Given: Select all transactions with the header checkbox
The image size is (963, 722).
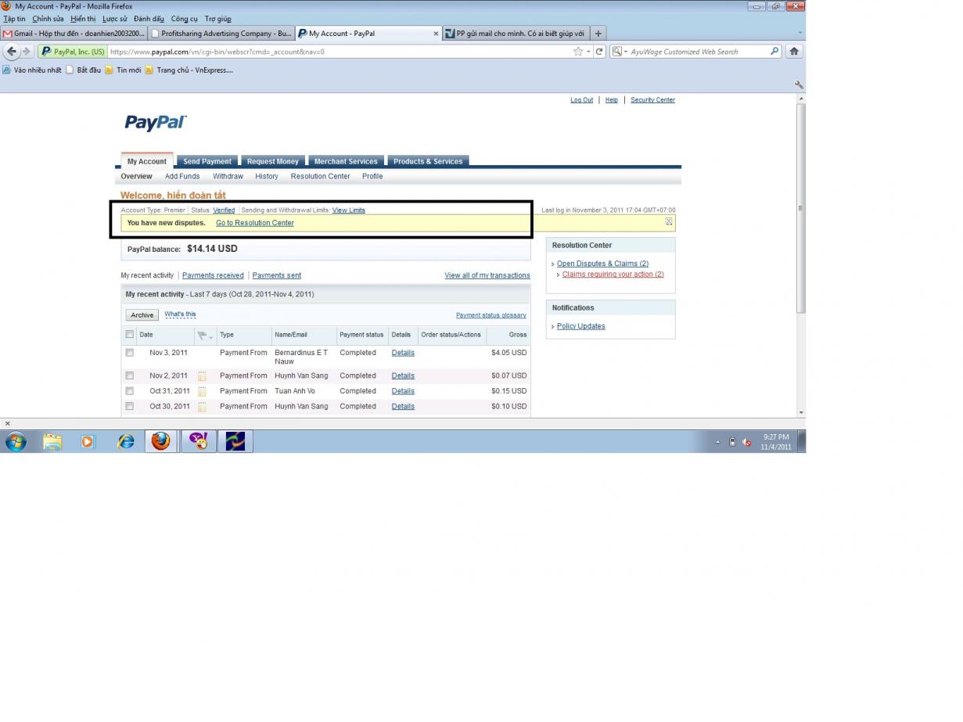Looking at the screenshot, I should (130, 335).
